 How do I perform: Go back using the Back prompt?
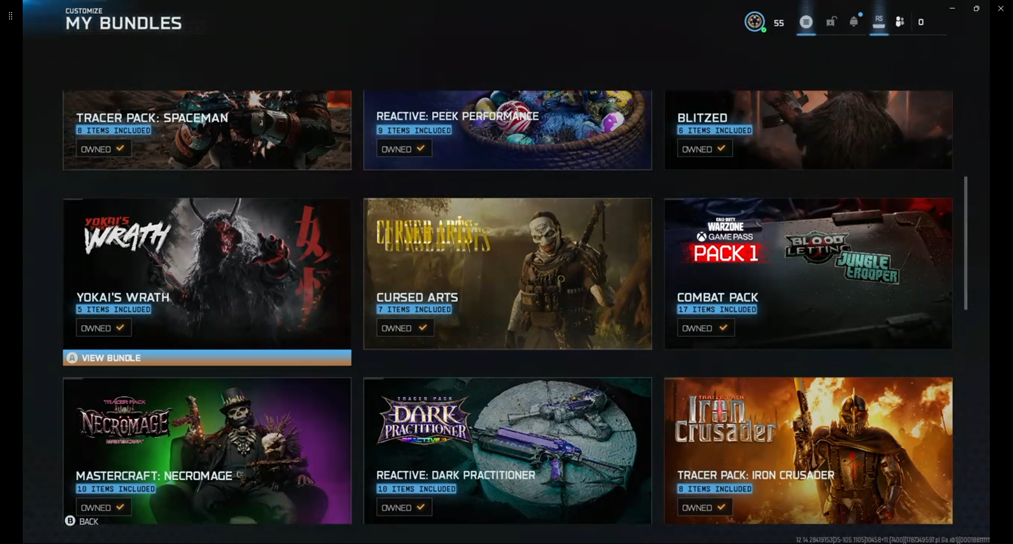82,521
